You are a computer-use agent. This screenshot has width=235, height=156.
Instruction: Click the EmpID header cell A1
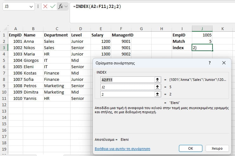16,35
